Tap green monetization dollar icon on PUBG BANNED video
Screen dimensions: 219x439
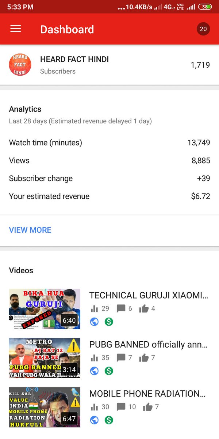coord(109,371)
